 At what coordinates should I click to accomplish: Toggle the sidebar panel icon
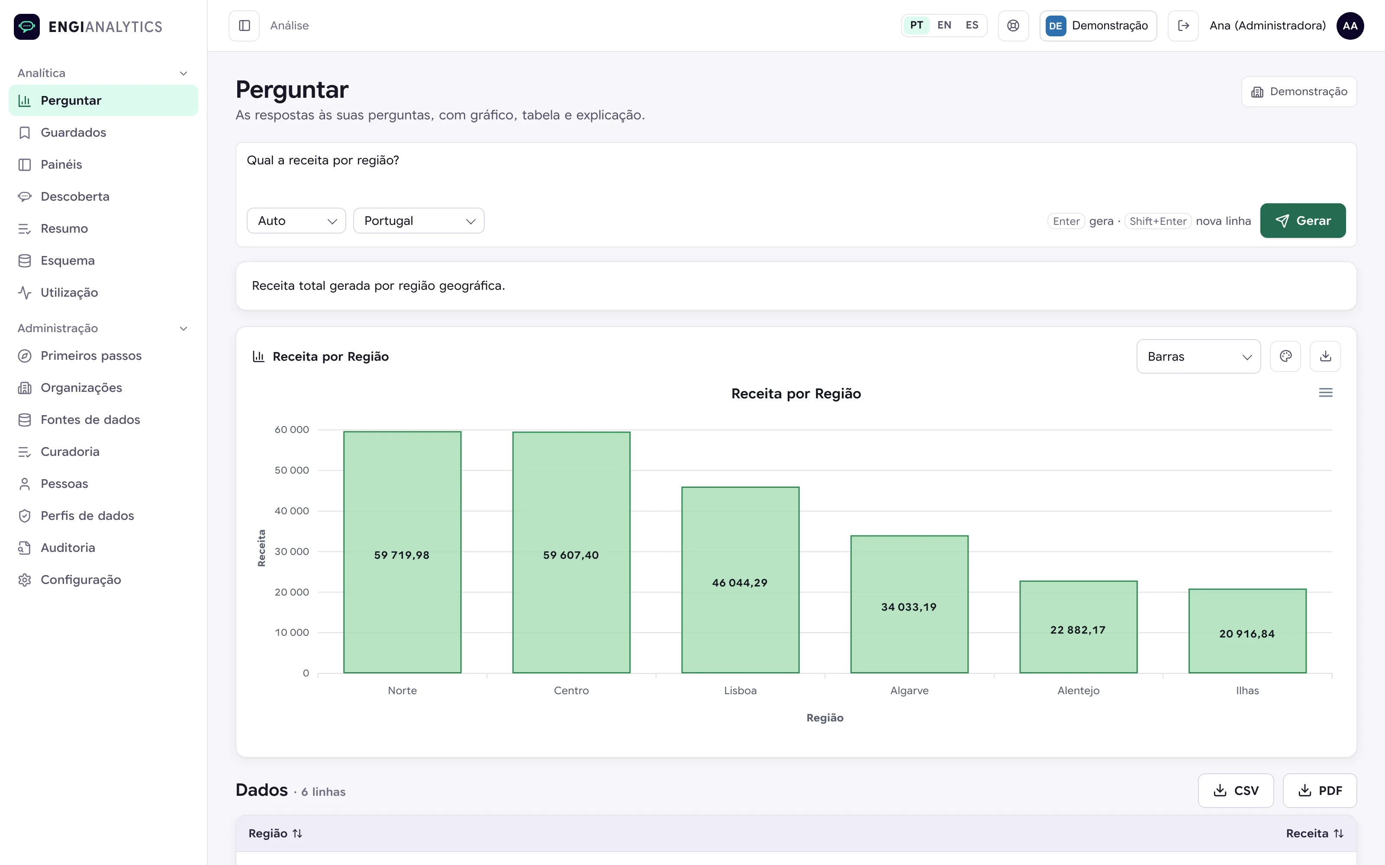click(x=245, y=26)
